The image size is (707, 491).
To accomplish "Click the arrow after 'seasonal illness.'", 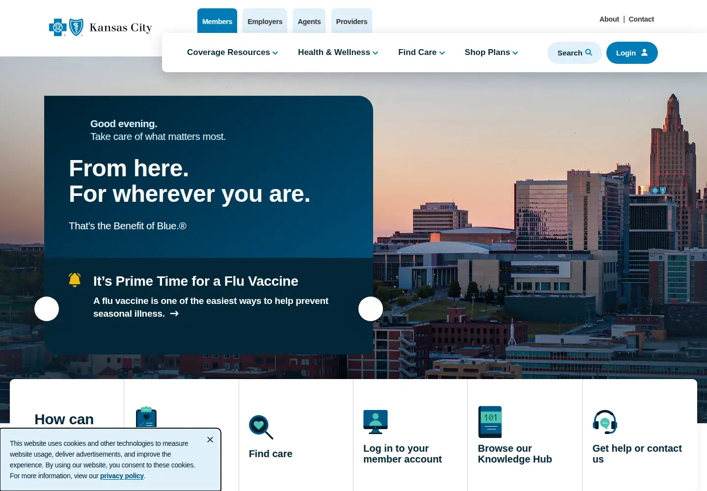I will coord(174,314).
